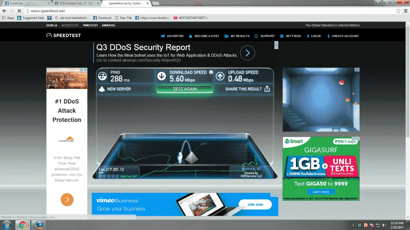This screenshot has width=410, height=230.
Task: Click the New Server triangle icon
Action: click(x=101, y=89)
